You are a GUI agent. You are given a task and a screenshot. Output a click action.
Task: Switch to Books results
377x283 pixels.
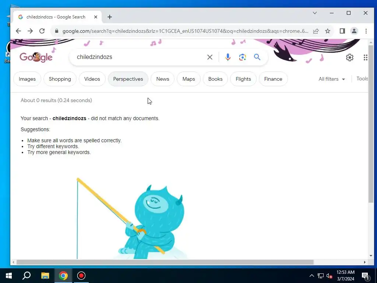pyautogui.click(x=215, y=79)
